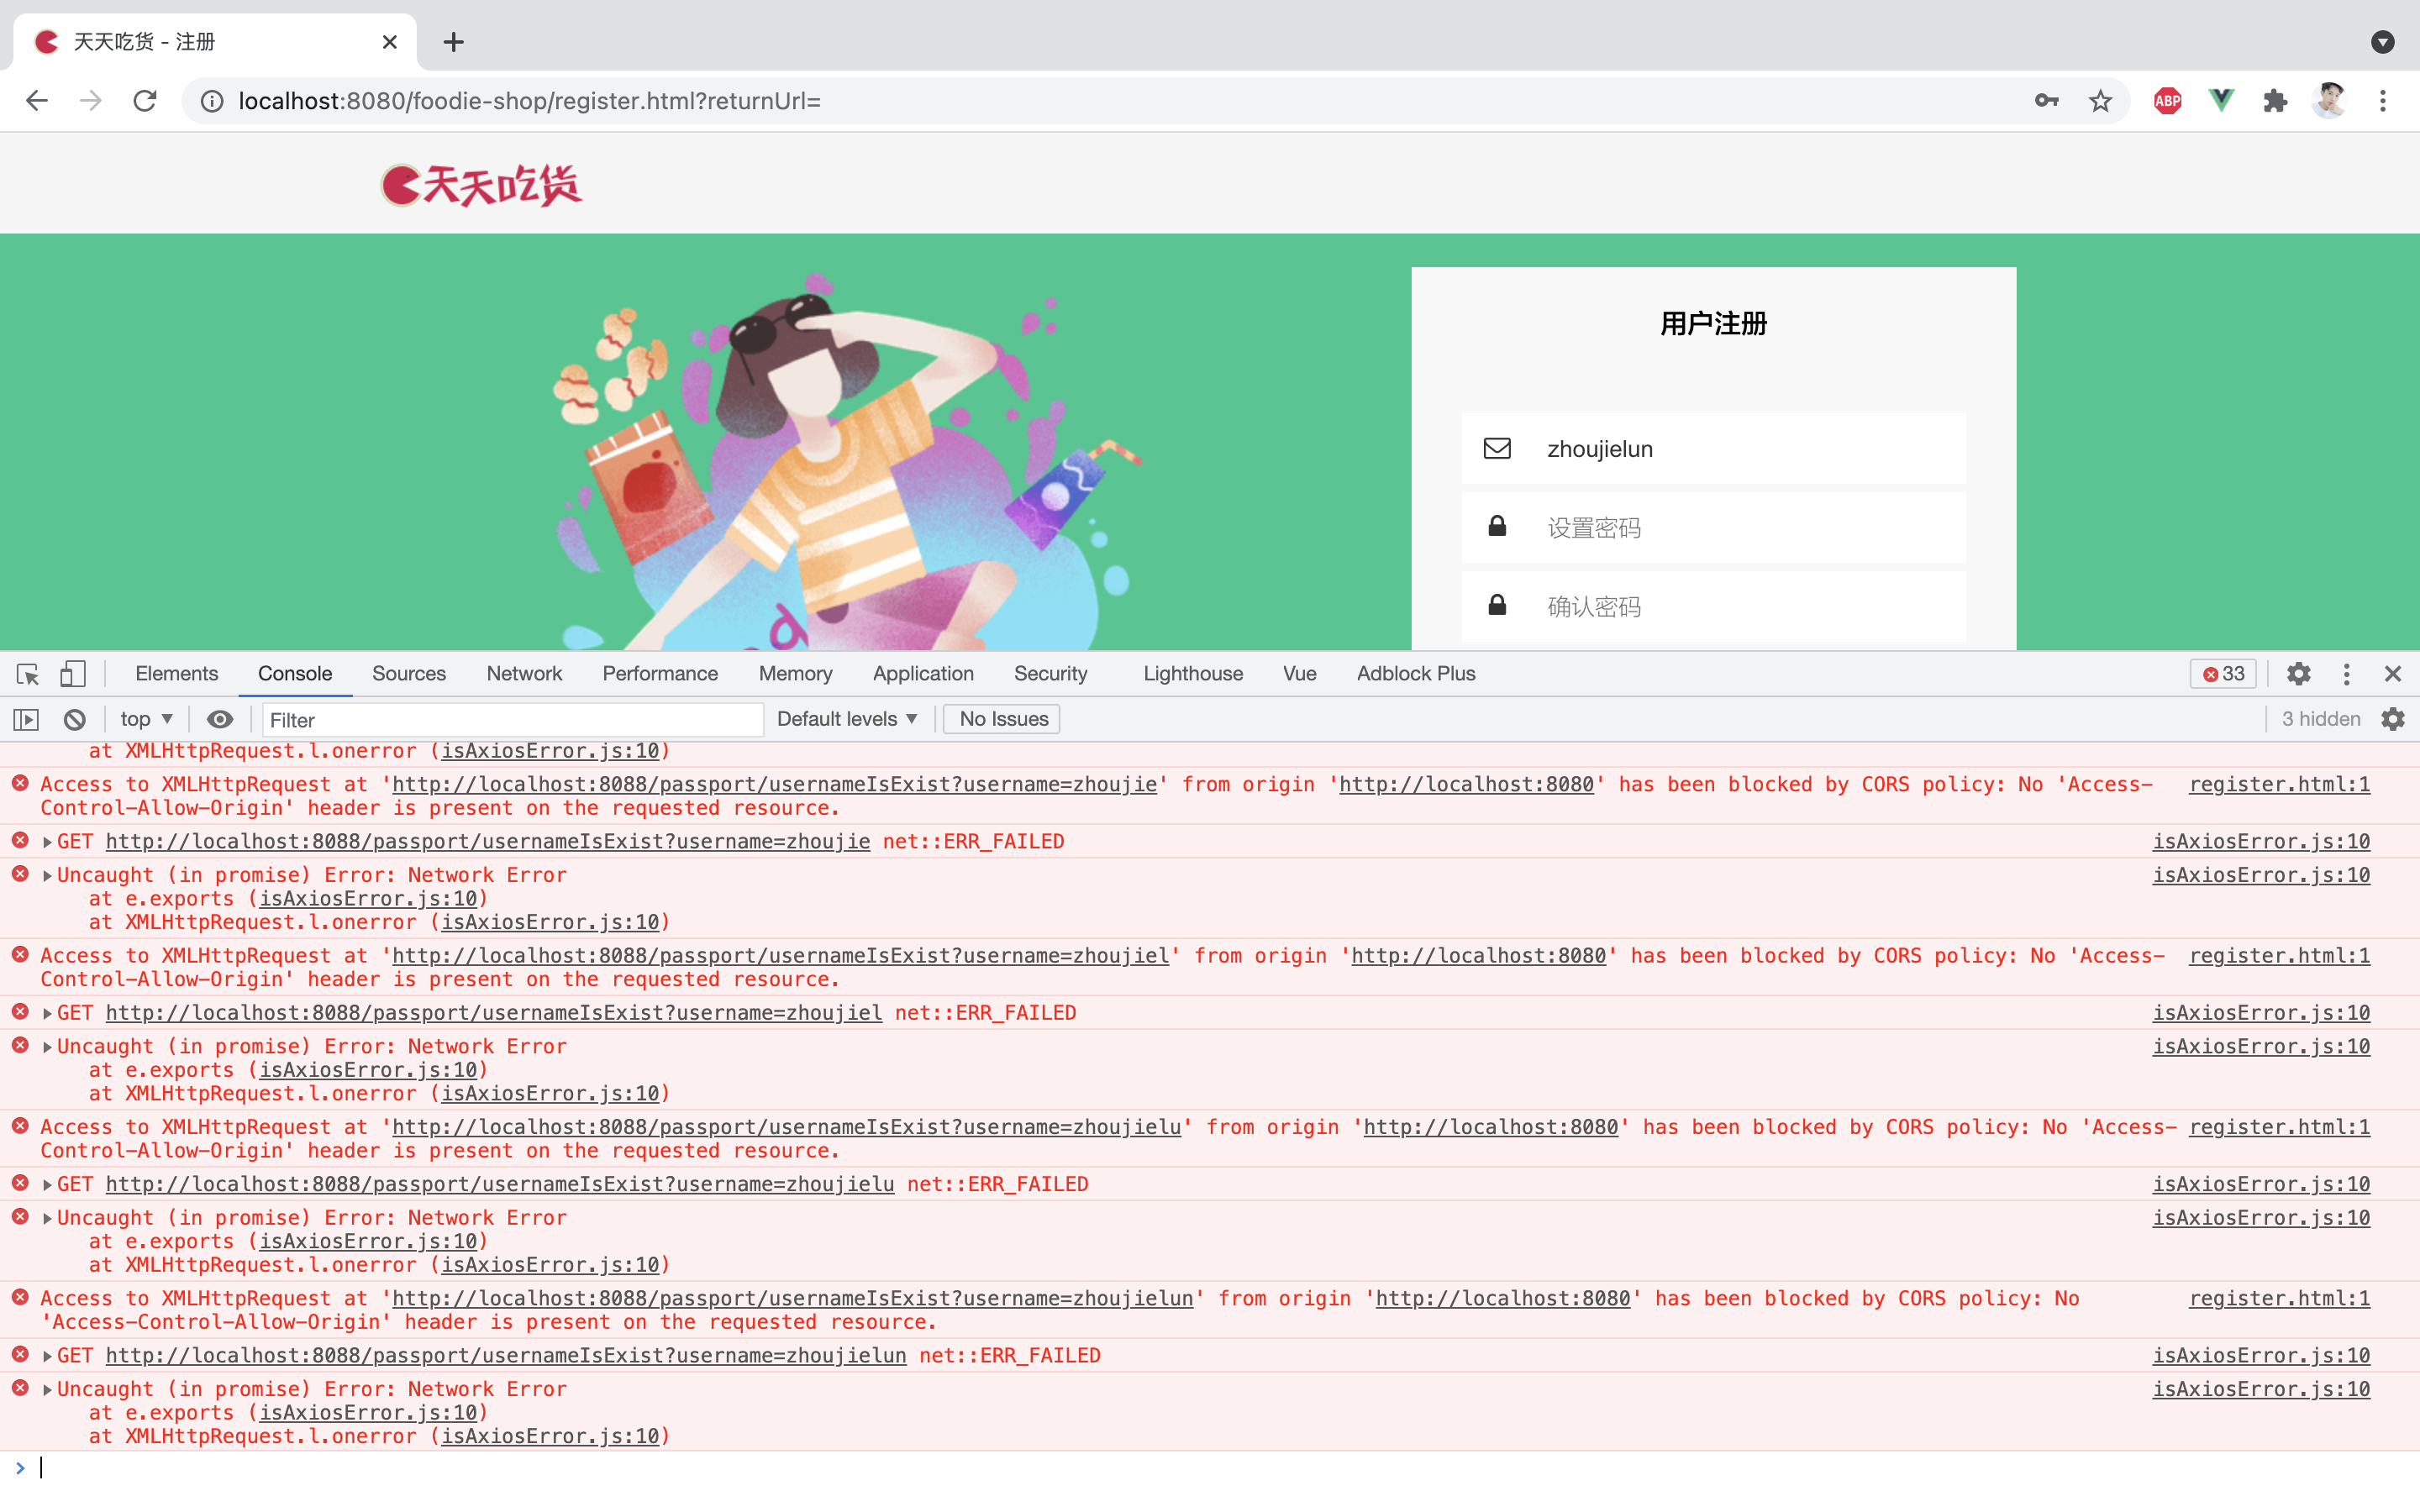The image size is (2420, 1512).
Task: Click the Vue devtools extension icon
Action: pyautogui.click(x=2221, y=101)
